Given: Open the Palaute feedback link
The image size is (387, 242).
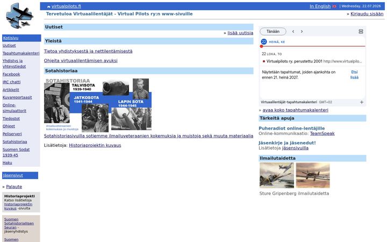Looking at the screenshot, I should click(x=14, y=187).
